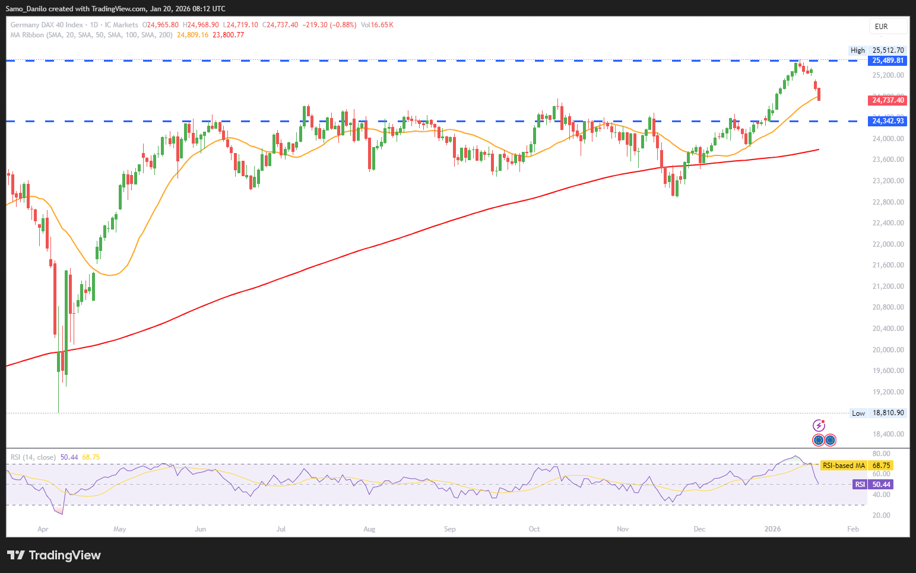Click the RSI-based MA 68.75 label
This screenshot has height=573, width=916.
856,466
